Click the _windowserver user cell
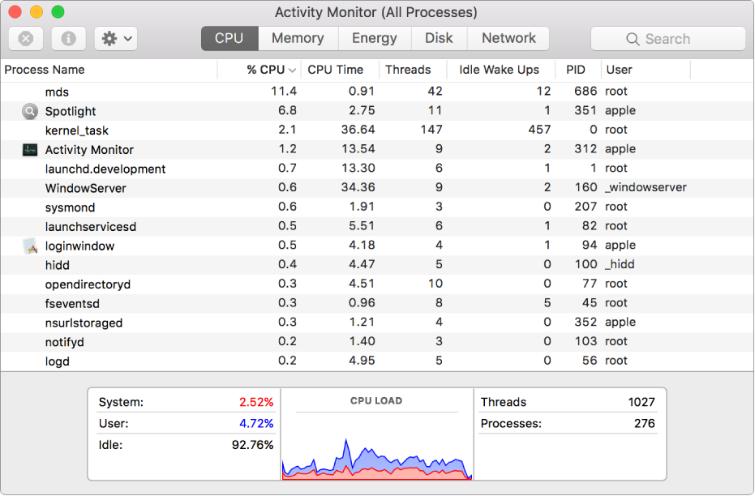The image size is (755, 496). click(646, 188)
